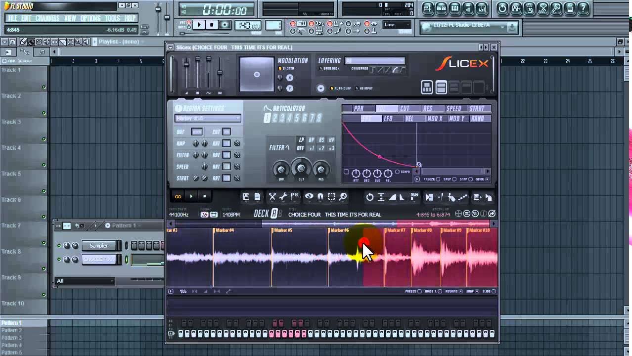Image resolution: width=632 pixels, height=356 pixels.
Task: Open the Line snap dropdown in toolbar
Action: tap(397, 25)
